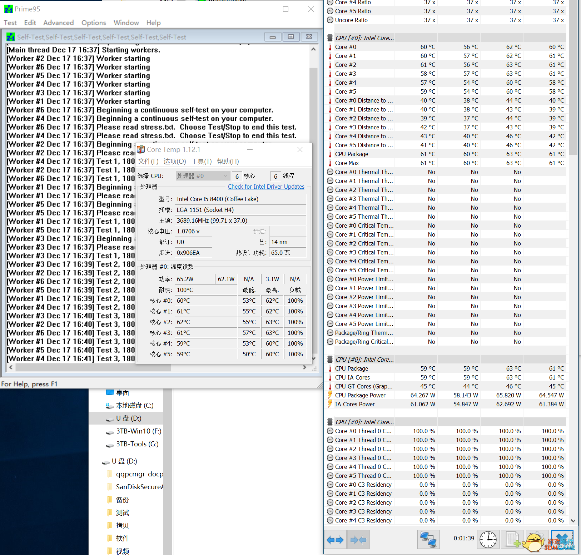The image size is (581, 555).
Task: Click the thermometer icon beside CPU GT Cores
Action: pos(330,386)
